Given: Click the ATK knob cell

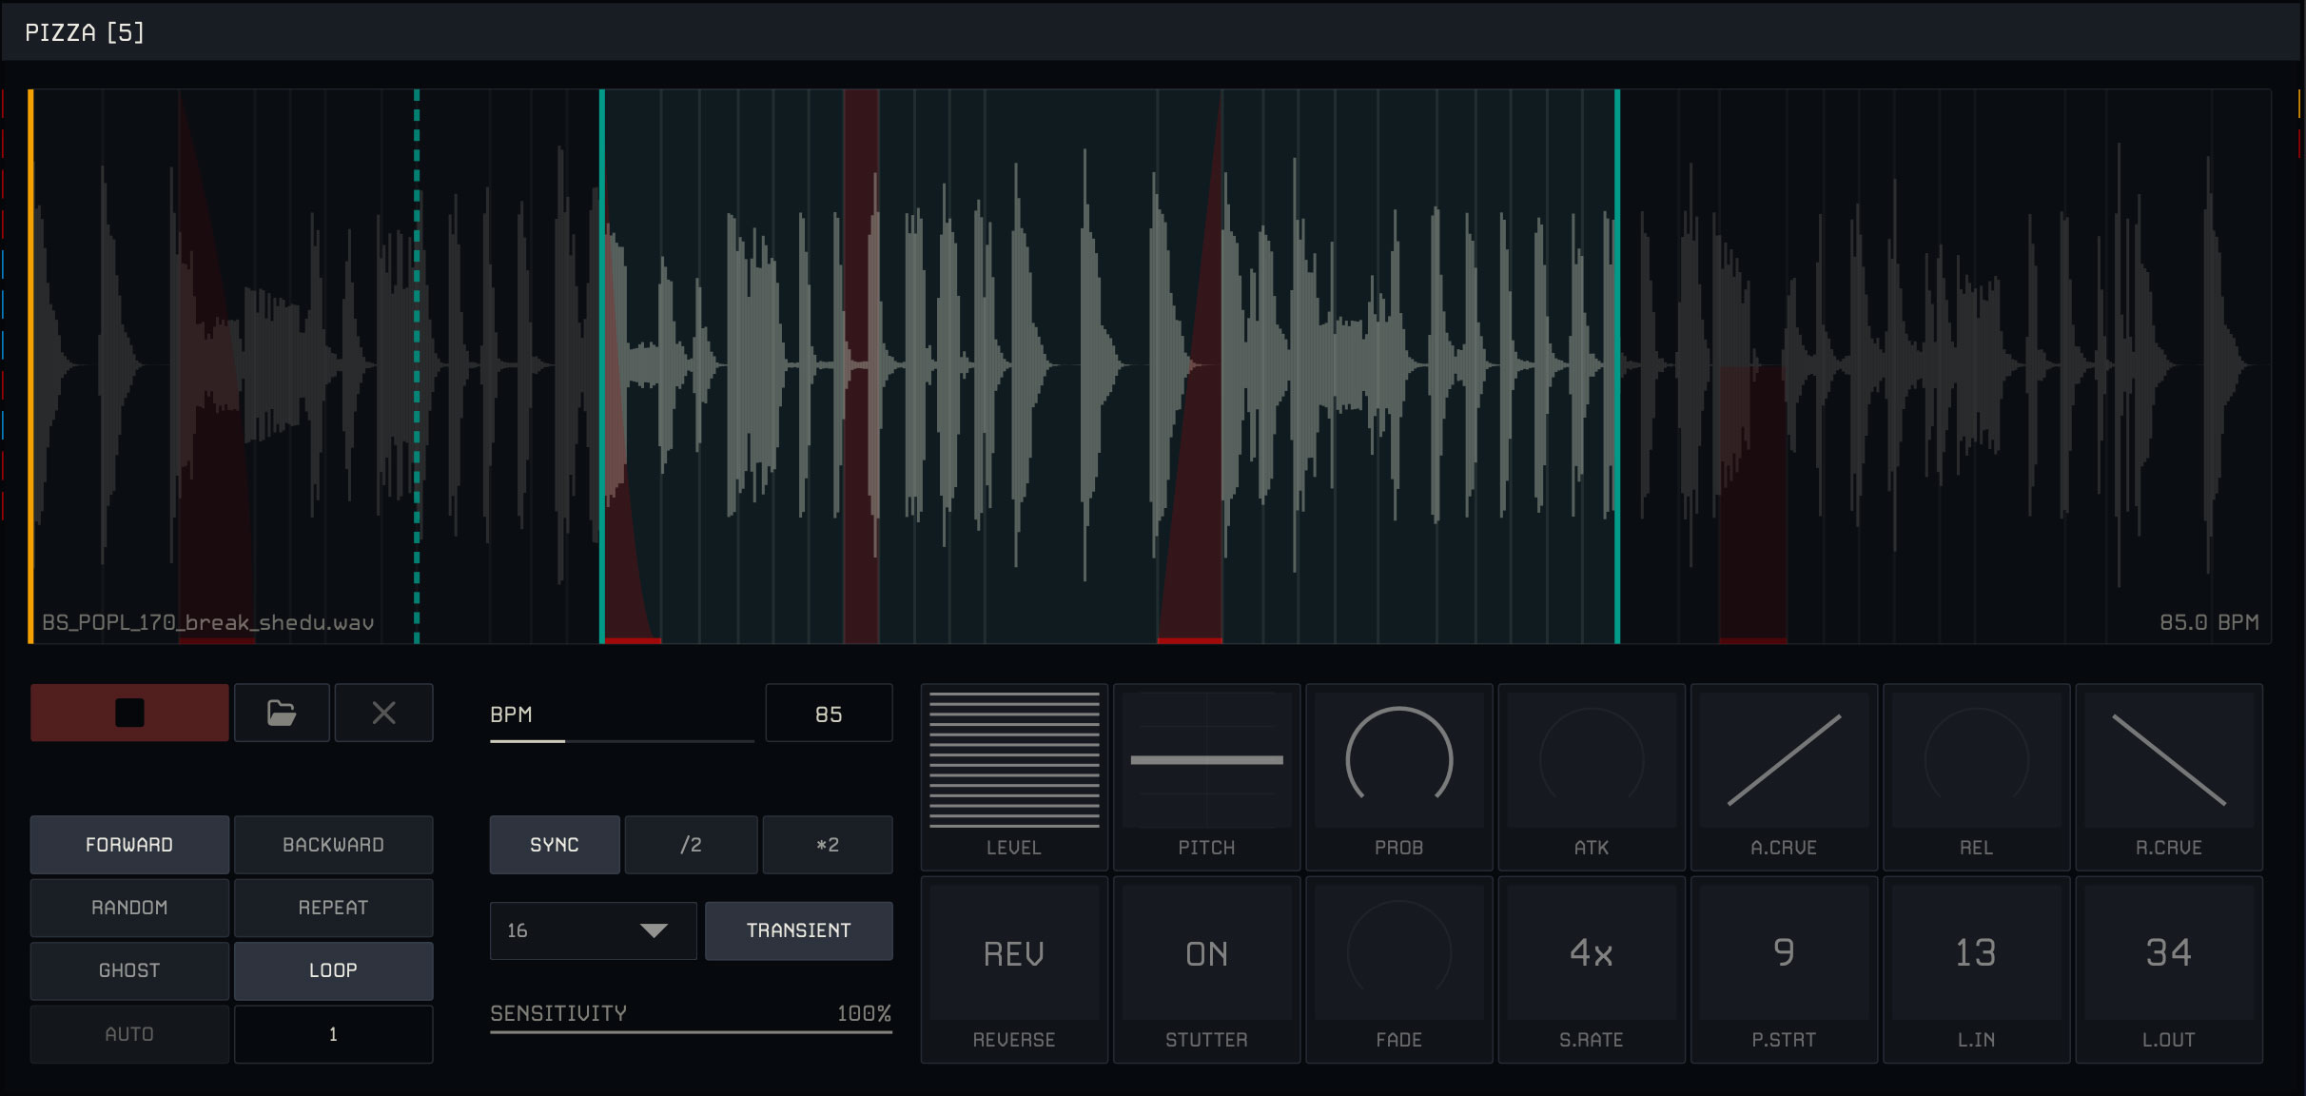Looking at the screenshot, I should pos(1591,760).
